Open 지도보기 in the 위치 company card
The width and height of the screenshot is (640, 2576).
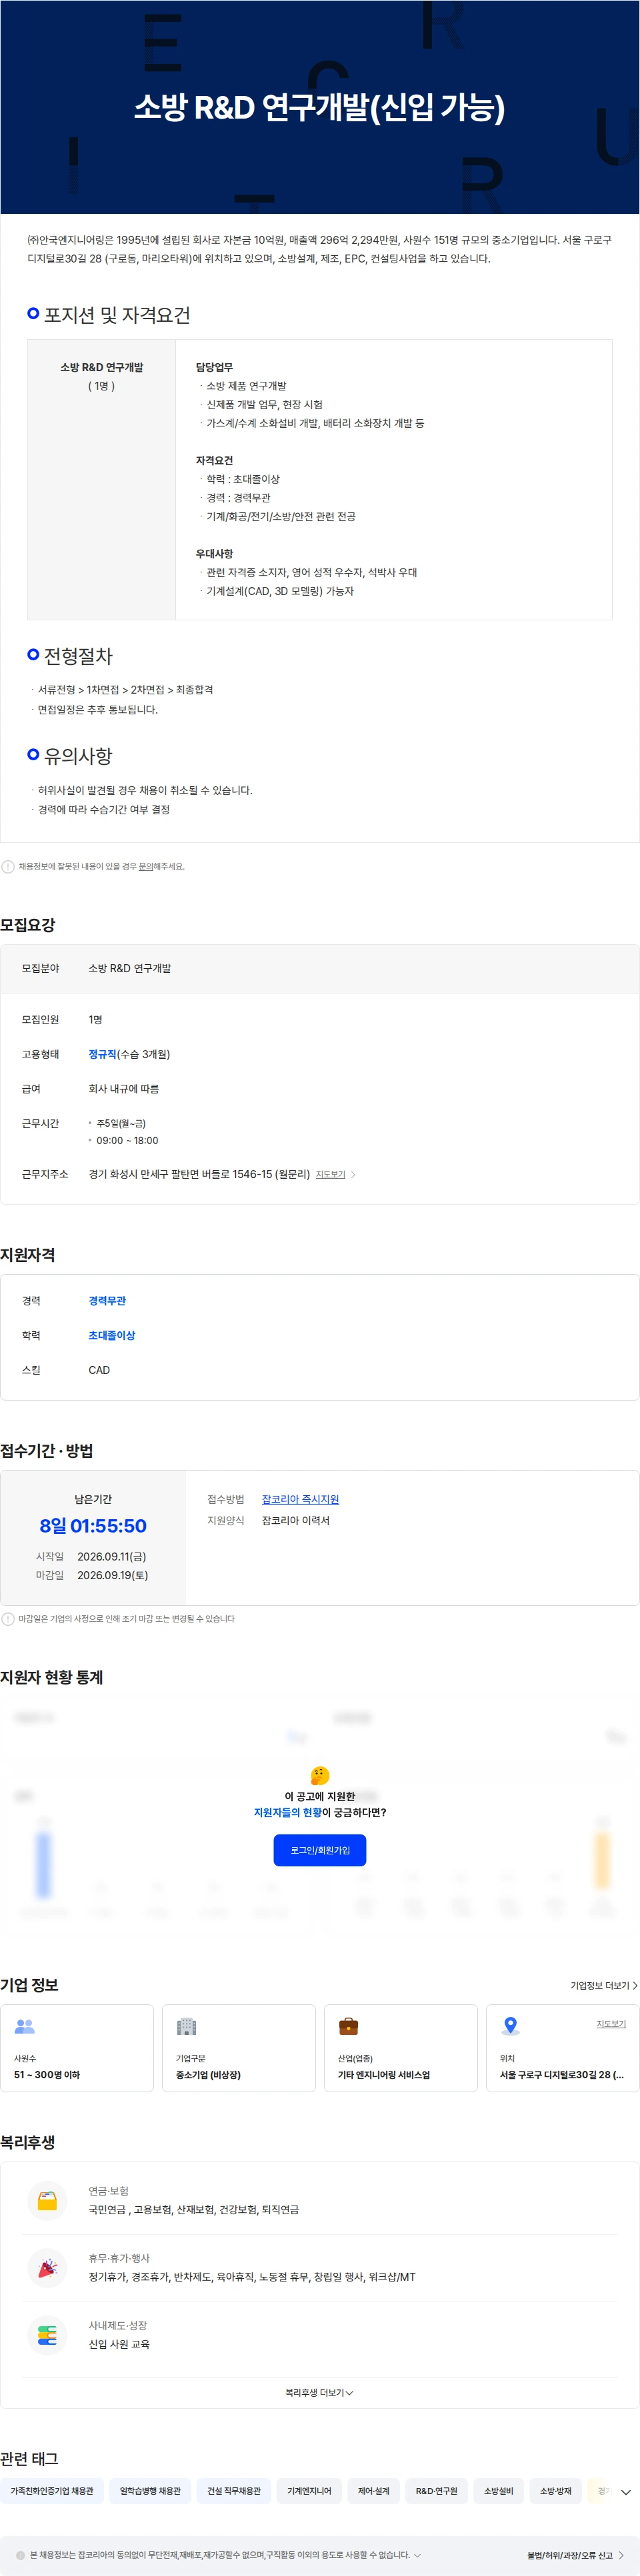click(x=611, y=2023)
